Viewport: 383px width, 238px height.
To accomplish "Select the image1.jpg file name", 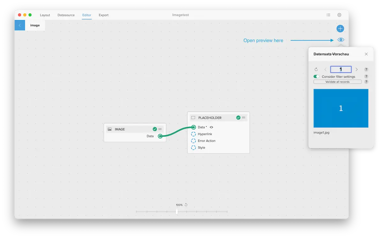I will 321,132.
